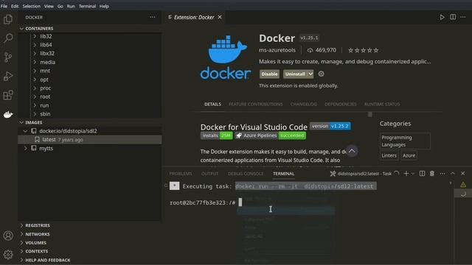Open the Manage gear in activity bar
472x265 pixels.
[8, 255]
